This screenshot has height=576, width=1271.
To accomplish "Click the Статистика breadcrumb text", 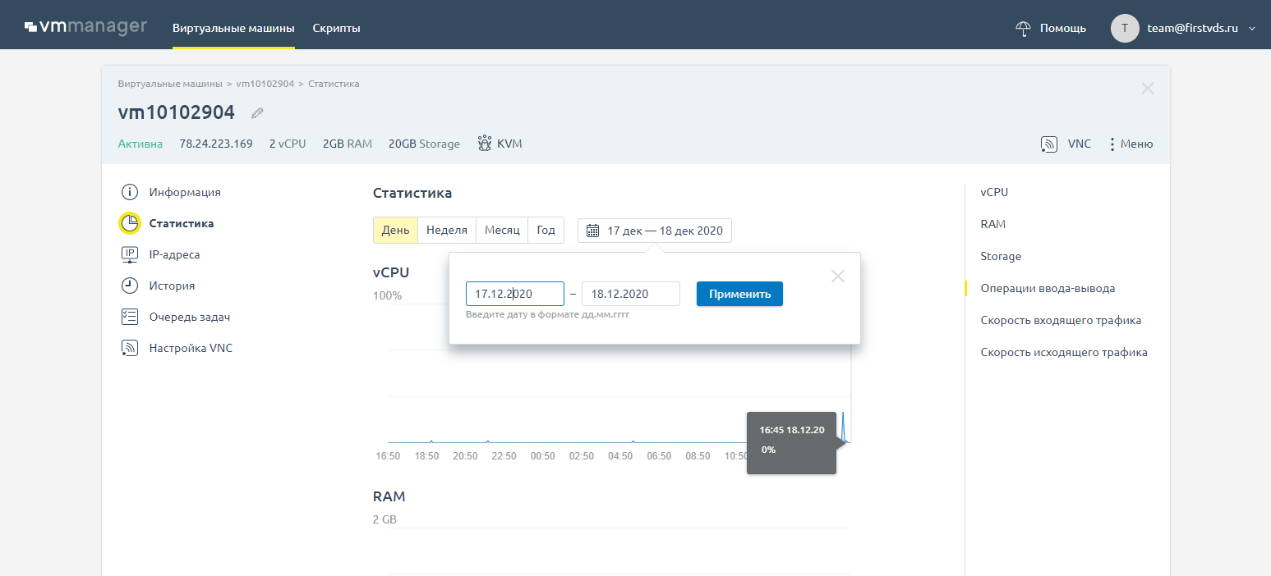I will [x=334, y=84].
